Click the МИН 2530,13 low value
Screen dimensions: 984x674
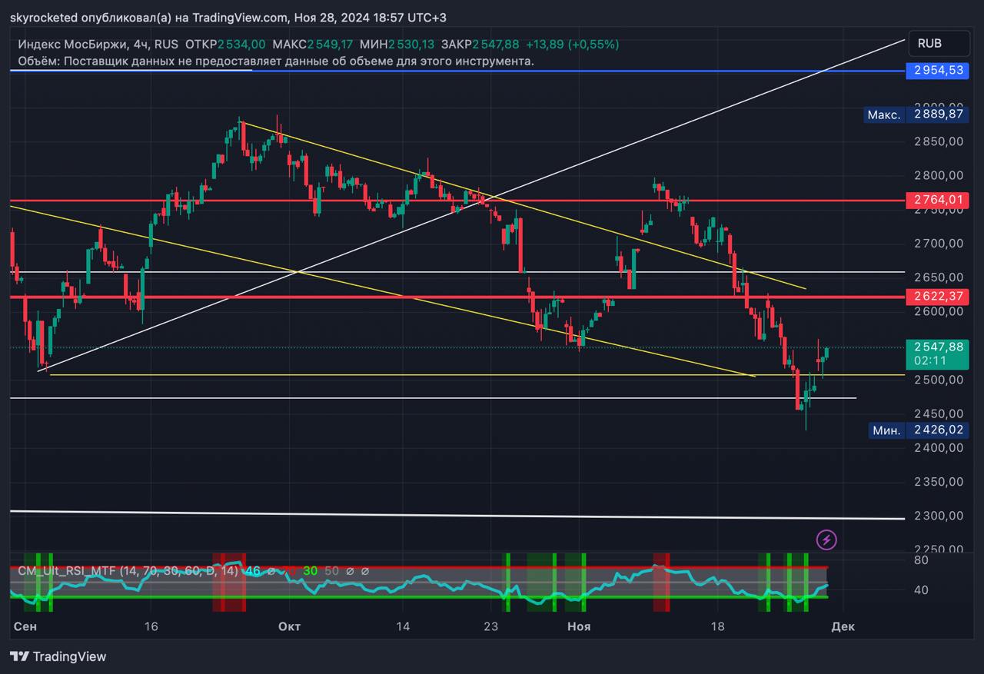(398, 45)
